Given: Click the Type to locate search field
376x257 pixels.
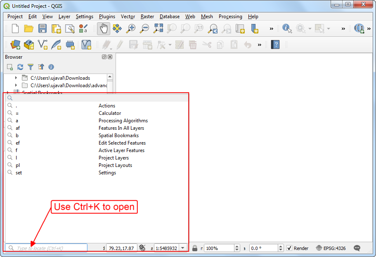Looking at the screenshot, I should [46, 248].
